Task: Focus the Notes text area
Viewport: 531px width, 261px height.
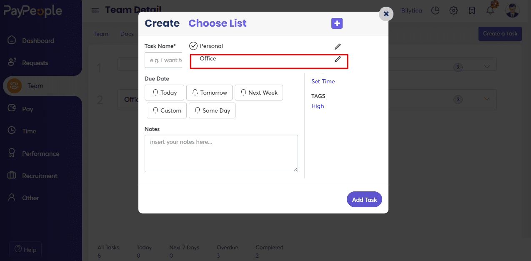Action: pyautogui.click(x=221, y=153)
